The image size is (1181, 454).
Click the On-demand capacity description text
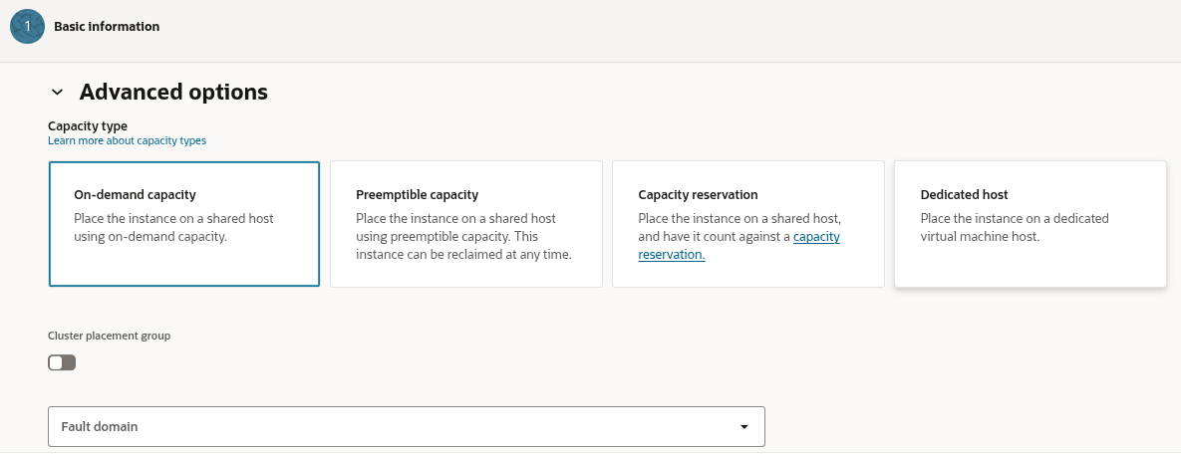(x=173, y=227)
